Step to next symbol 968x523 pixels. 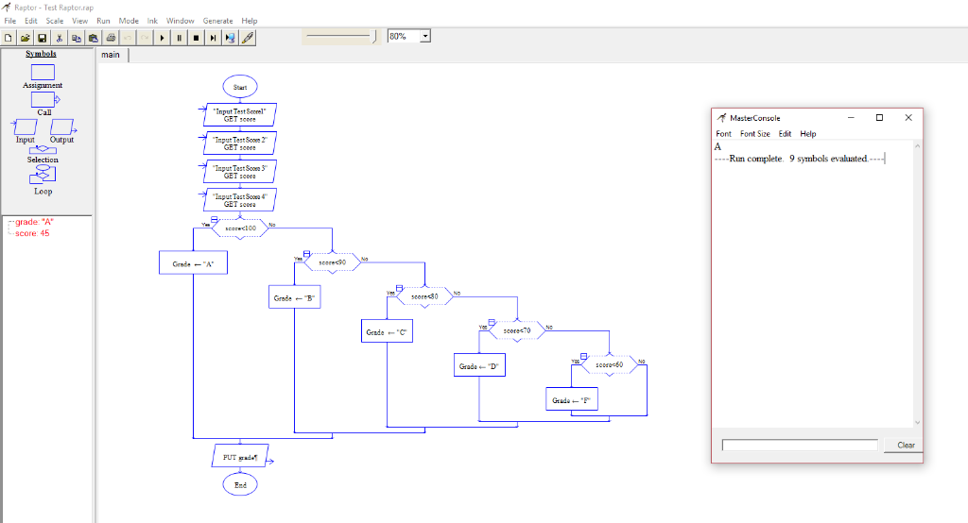tap(213, 38)
